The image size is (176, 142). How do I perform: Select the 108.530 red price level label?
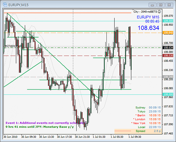(168, 56)
